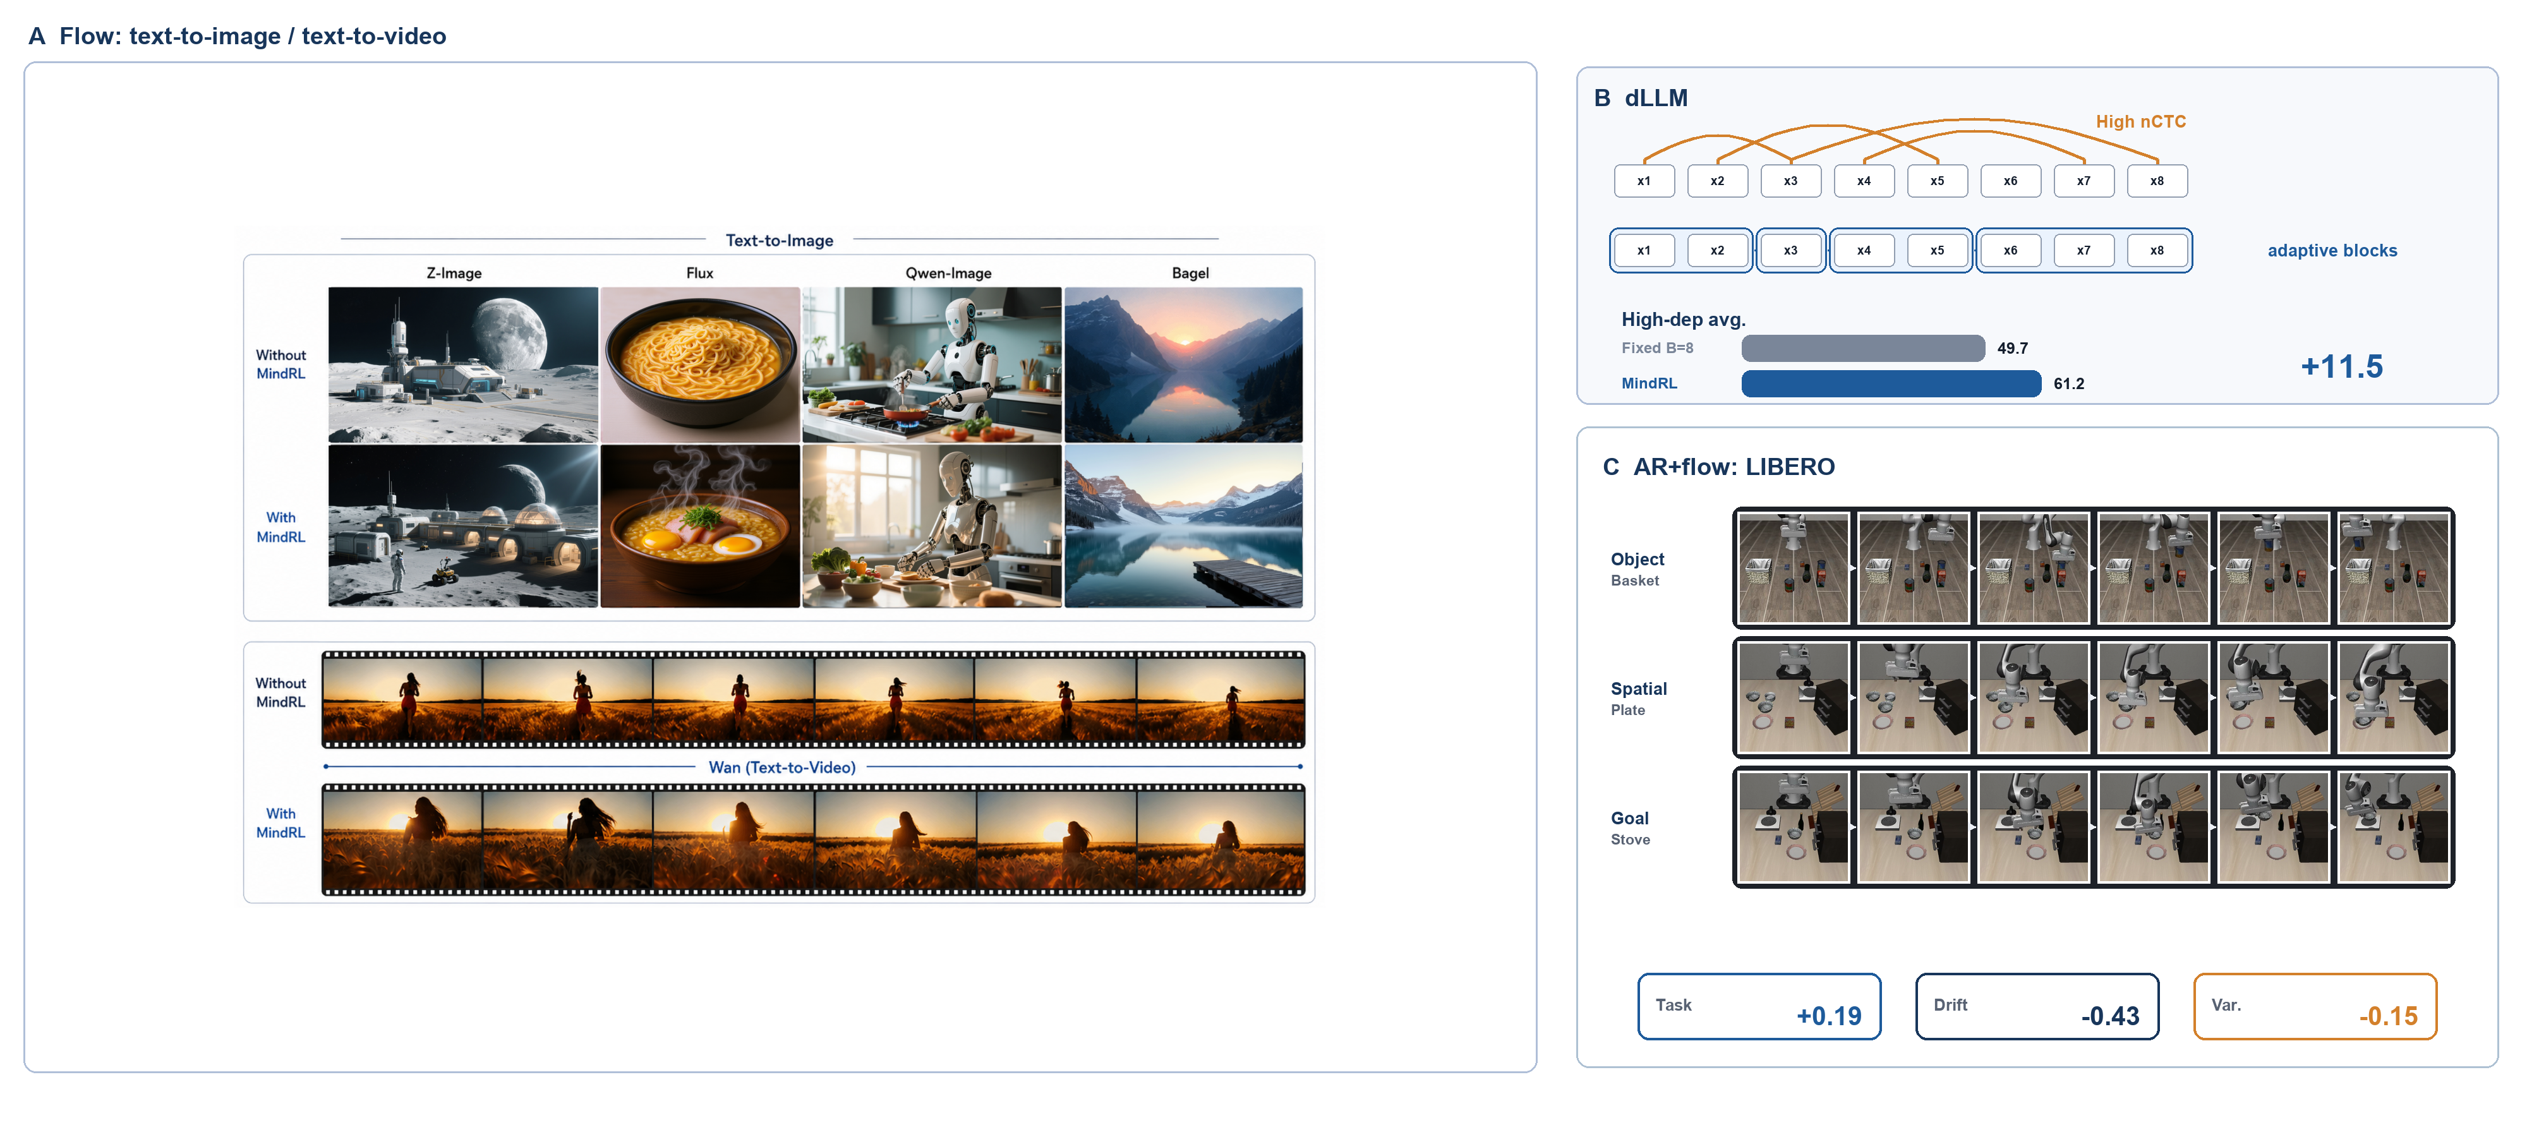
Task: Click last video frame in Without MindRL filmstrip
Action: (x=1221, y=699)
